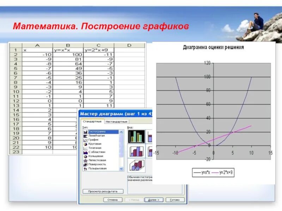Select row header 12
Screen dimensions: 282x211
(16, 101)
